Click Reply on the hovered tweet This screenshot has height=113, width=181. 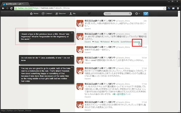(96, 42)
